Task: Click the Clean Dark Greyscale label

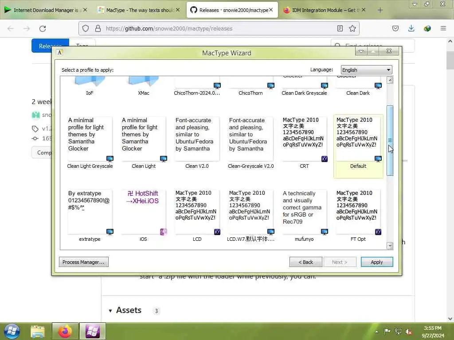Action: coord(304,93)
